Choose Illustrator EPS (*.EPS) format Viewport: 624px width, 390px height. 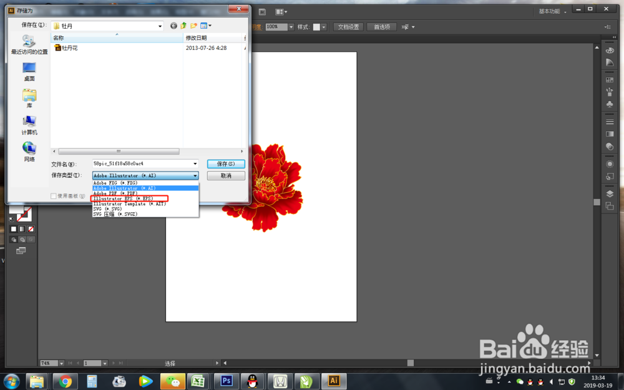[x=145, y=198]
